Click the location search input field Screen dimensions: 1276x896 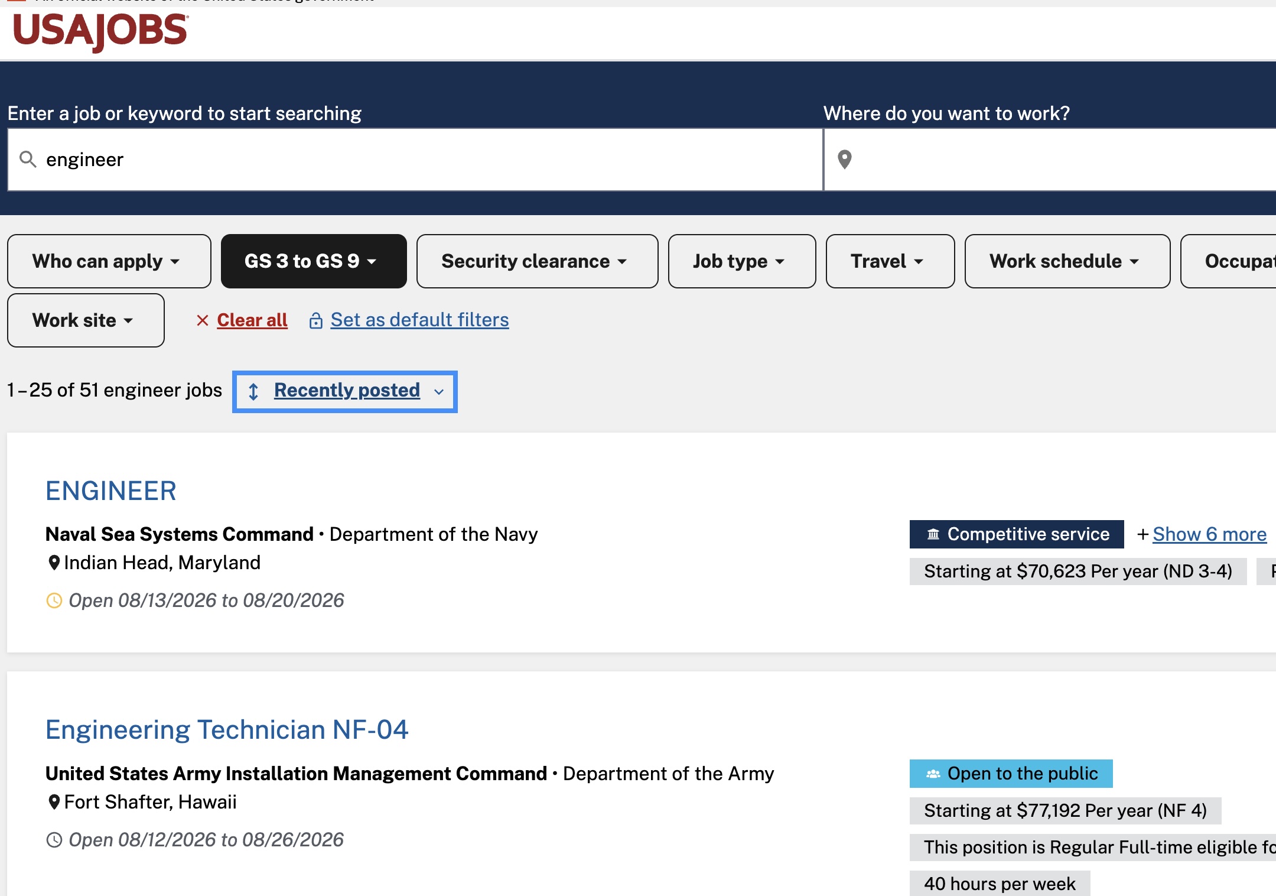pos(1050,160)
